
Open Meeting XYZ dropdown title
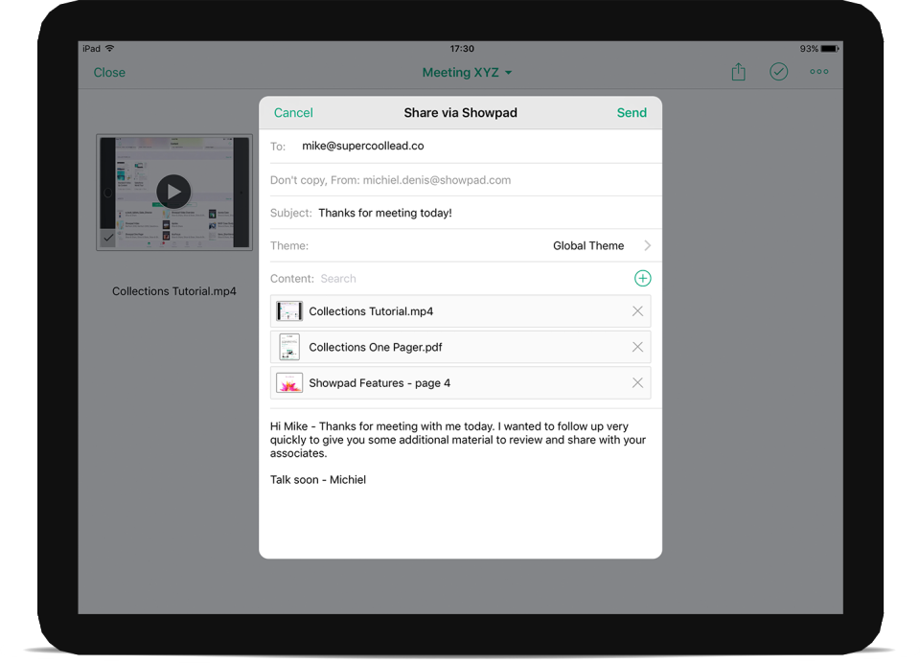pyautogui.click(x=467, y=72)
